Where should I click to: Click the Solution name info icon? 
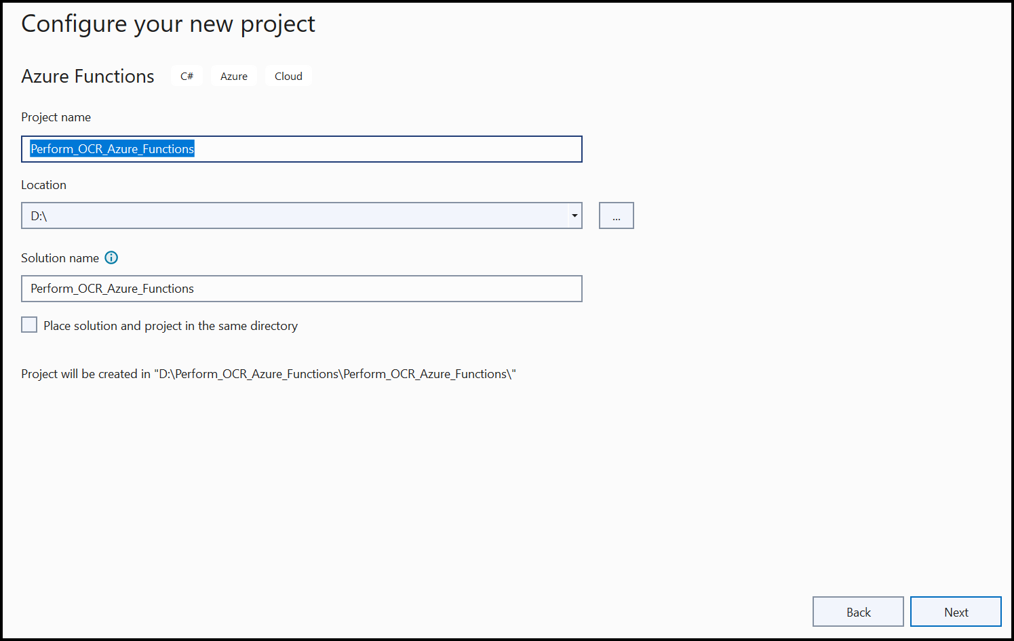(111, 257)
